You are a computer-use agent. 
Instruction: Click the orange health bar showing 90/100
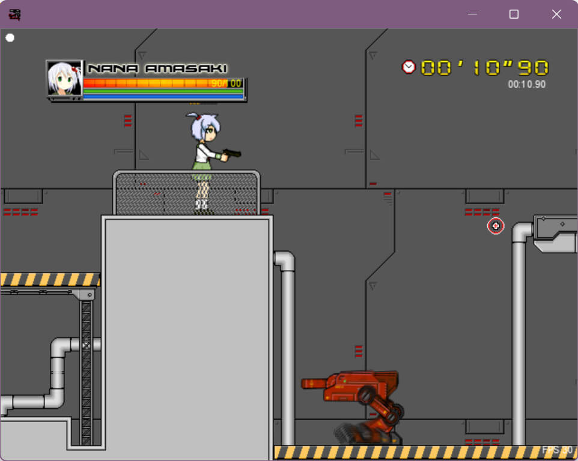pyautogui.click(x=162, y=83)
